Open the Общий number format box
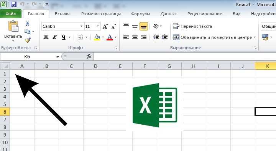Image resolution: width=276 pixels, height=151 pixels. coord(268,26)
